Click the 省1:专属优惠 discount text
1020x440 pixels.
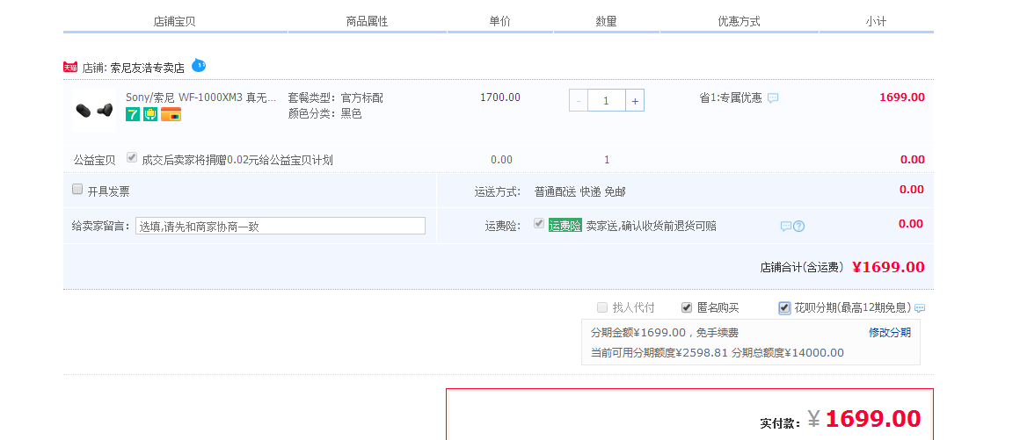click(731, 98)
